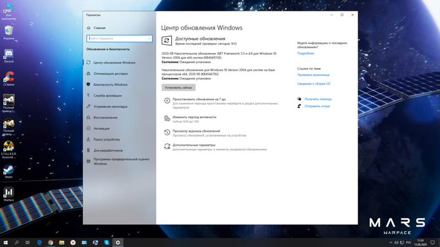
Task: Open the volume control in system tray
Action: pos(396,243)
